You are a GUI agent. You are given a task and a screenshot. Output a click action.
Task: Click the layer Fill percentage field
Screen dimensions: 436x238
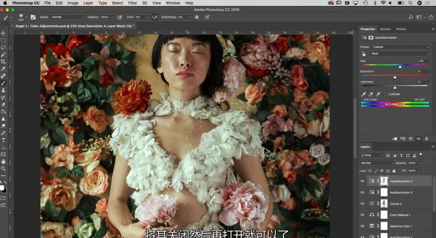tap(412, 171)
